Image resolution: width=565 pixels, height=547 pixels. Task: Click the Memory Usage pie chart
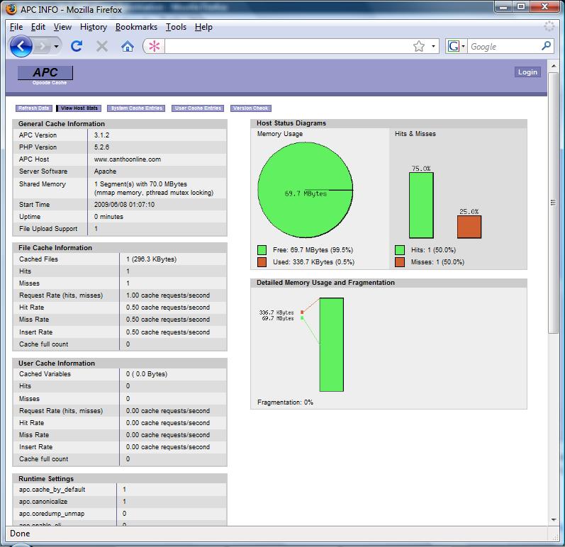tap(306, 190)
